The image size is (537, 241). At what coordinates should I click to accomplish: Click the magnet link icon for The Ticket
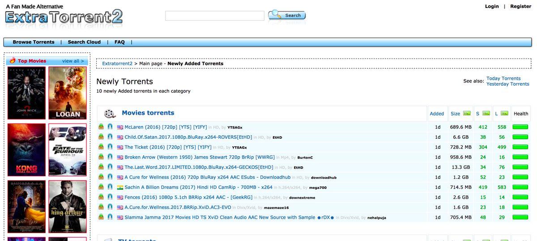pos(110,147)
